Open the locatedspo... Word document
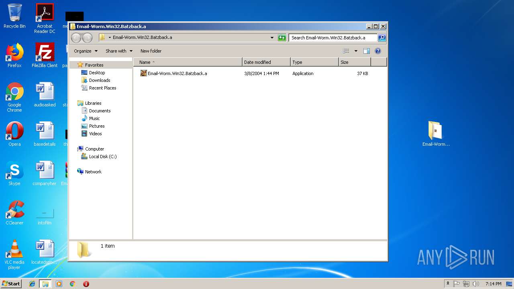Viewport: 514px width, 289px height. point(45,252)
